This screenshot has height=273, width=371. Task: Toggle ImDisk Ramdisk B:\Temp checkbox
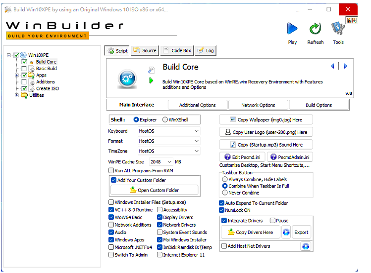[x=159, y=247]
